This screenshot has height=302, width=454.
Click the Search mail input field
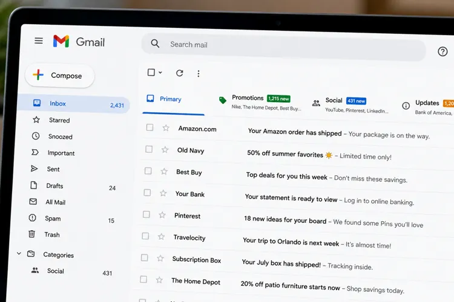[x=284, y=47]
